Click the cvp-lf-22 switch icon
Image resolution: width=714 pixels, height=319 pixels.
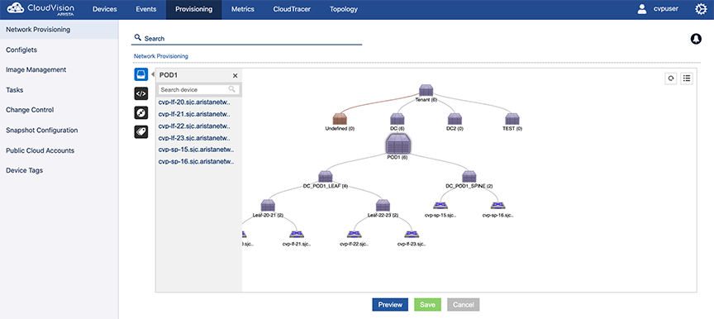(x=355, y=235)
